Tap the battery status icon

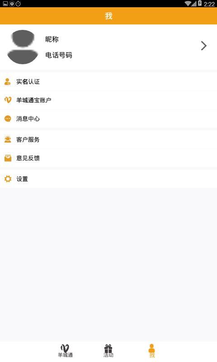click(200, 4)
